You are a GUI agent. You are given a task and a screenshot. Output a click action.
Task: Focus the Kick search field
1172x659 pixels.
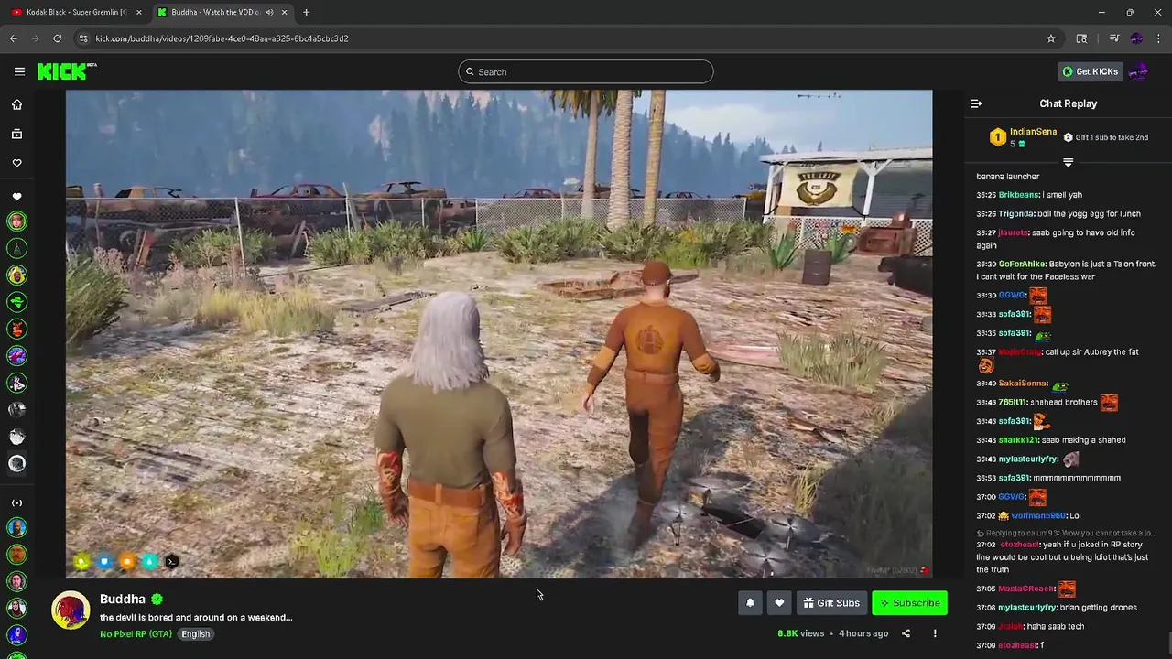coord(586,71)
